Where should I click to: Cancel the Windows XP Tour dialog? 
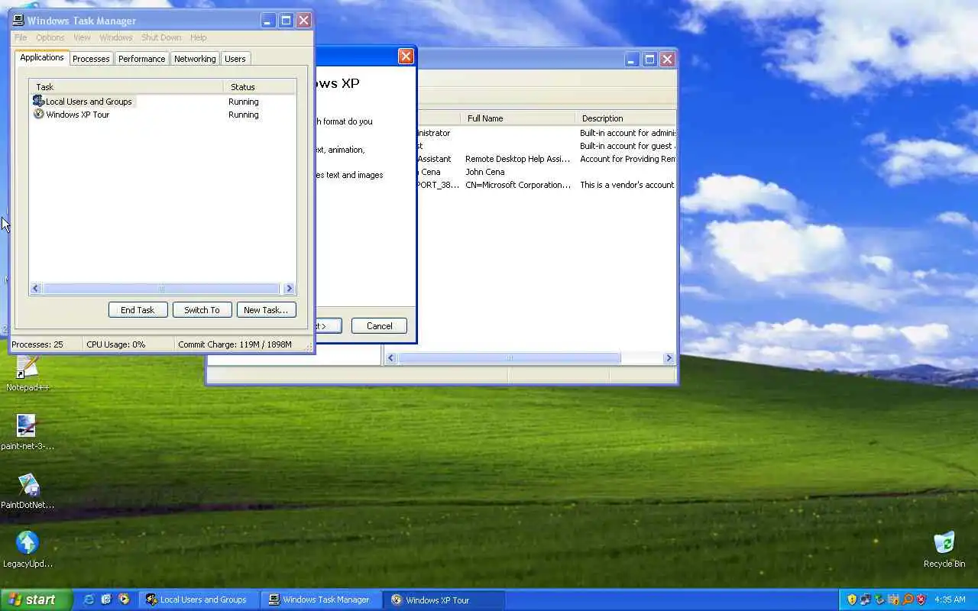pyautogui.click(x=379, y=325)
